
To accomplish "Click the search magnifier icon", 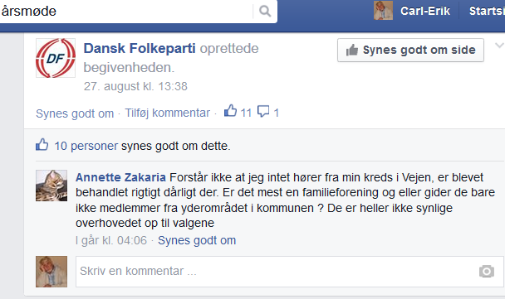I will coord(265,12).
